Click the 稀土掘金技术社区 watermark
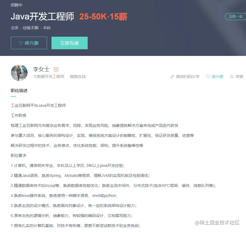This screenshot has width=246, height=232. tap(217, 223)
